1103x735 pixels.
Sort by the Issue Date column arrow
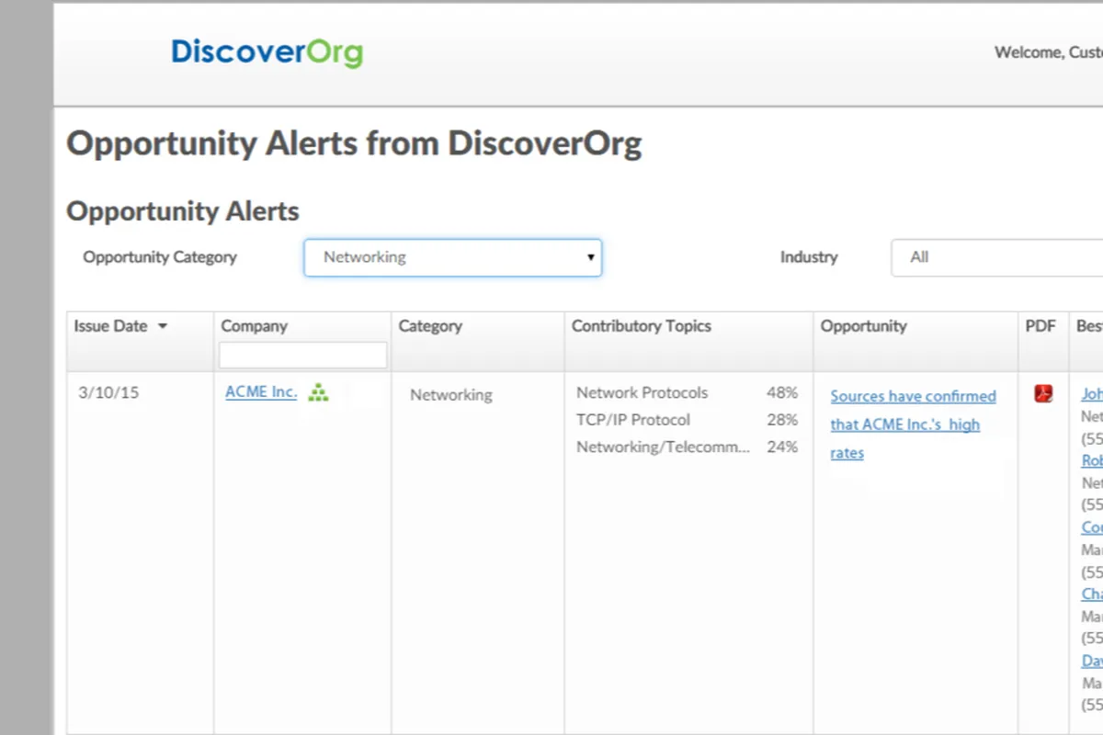tap(163, 326)
